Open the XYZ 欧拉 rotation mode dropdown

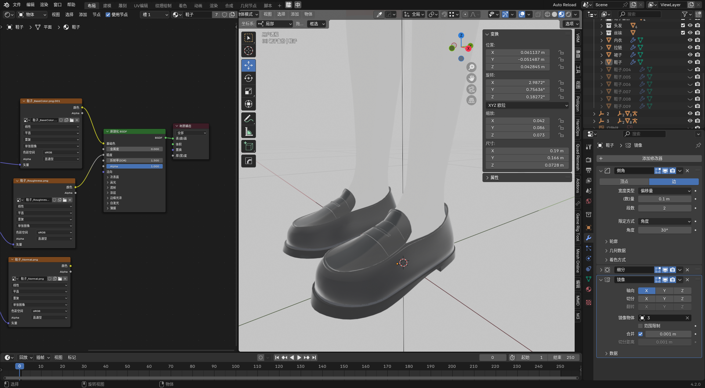[527, 105]
